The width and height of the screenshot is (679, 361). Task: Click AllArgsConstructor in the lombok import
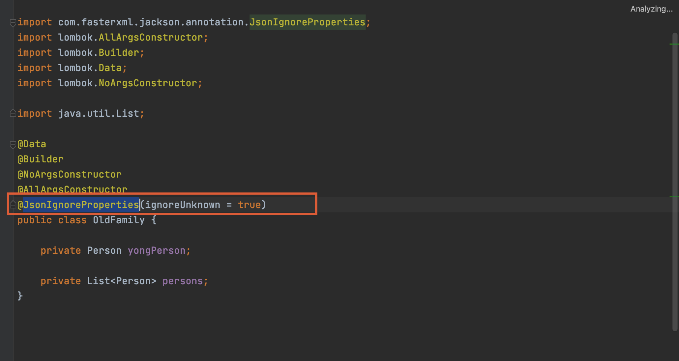click(x=151, y=37)
